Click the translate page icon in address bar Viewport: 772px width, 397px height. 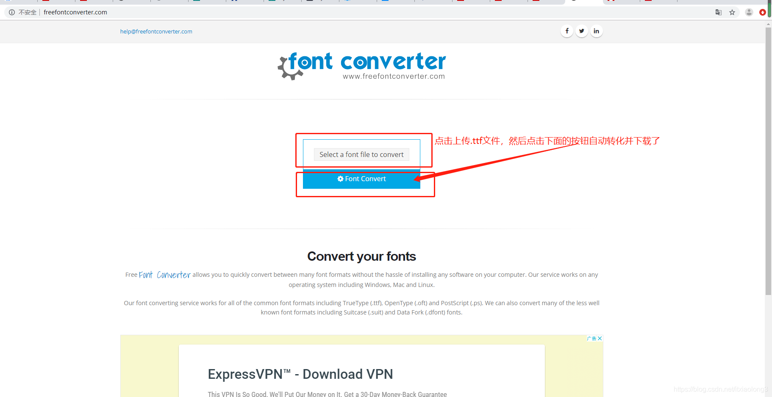tap(719, 12)
